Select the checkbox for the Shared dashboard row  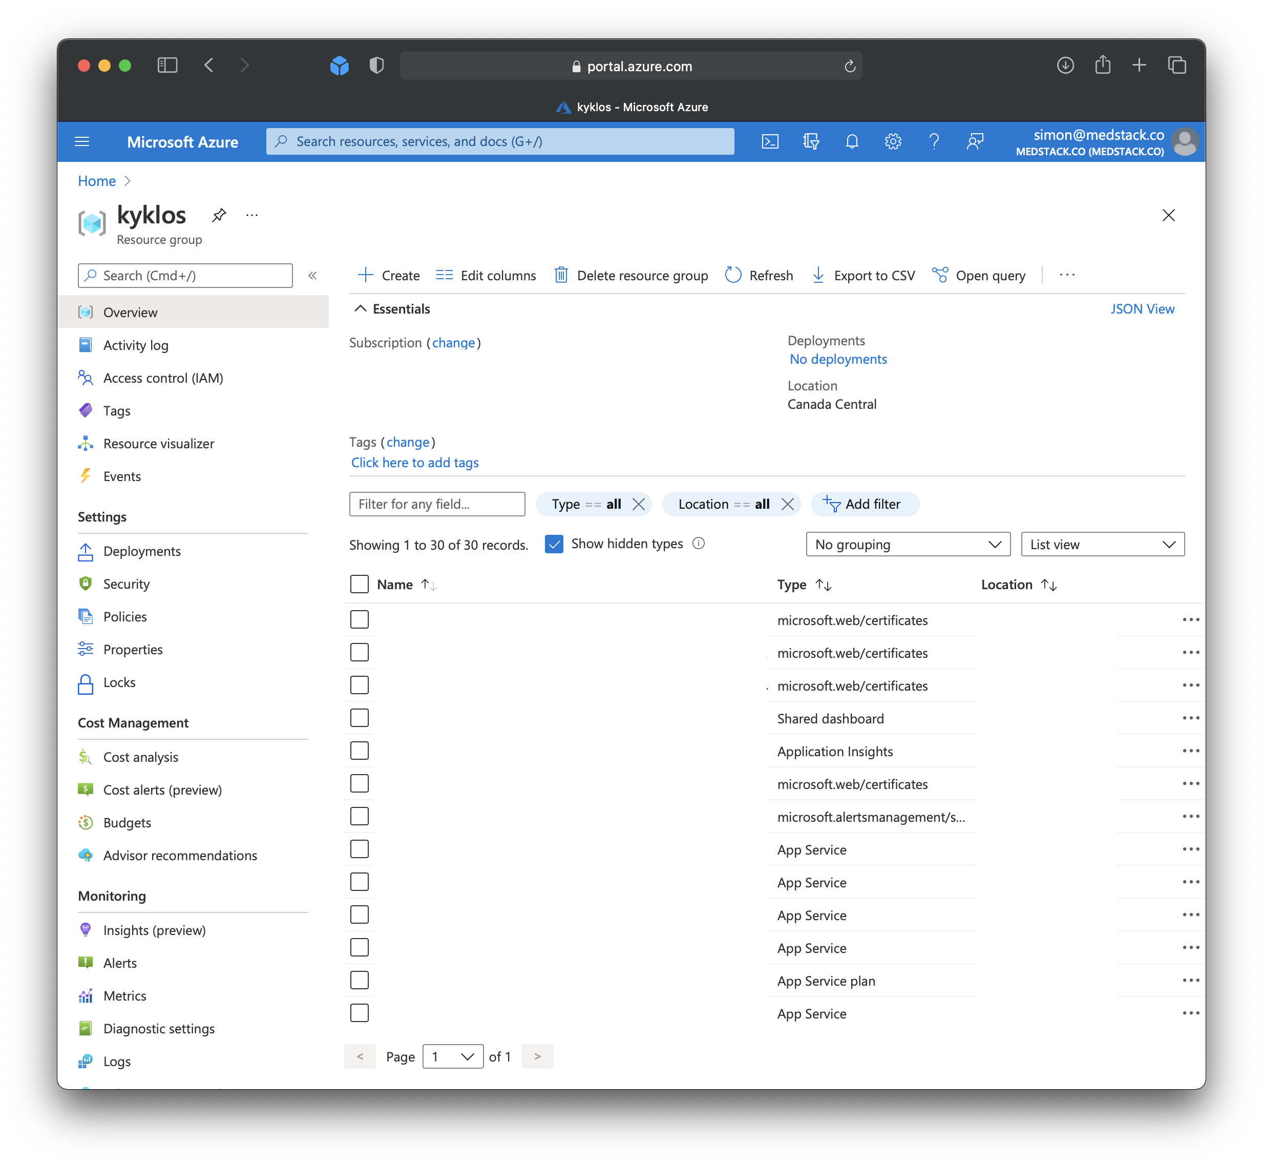pyautogui.click(x=359, y=717)
